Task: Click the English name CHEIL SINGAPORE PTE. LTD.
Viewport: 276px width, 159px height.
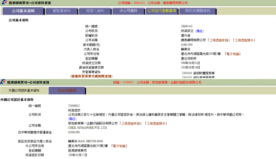Action: click(x=88, y=128)
